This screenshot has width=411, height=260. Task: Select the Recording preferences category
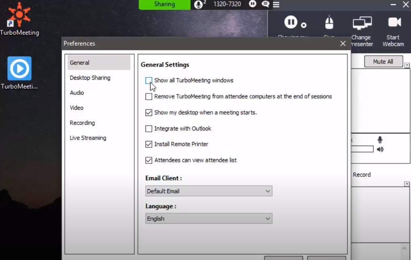coord(82,123)
